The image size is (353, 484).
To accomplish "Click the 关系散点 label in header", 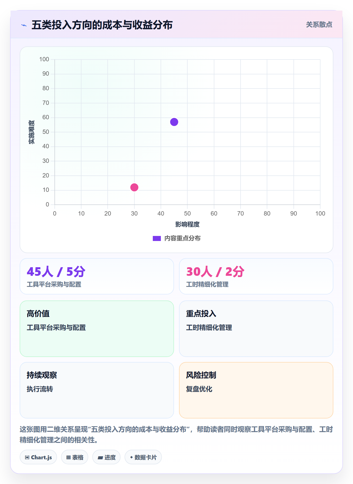I will [x=319, y=25].
